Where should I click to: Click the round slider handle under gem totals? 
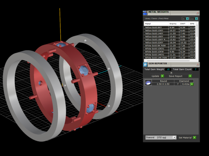171,73
